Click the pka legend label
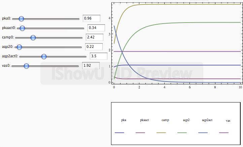 pyautogui.click(x=124, y=120)
